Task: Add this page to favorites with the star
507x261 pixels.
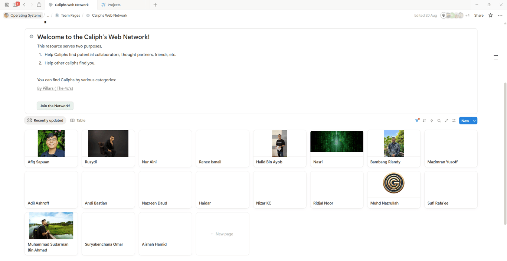Action: (x=491, y=15)
